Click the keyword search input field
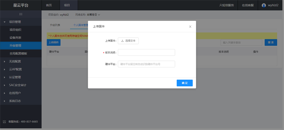This screenshot has height=130, width=284. tap(241, 42)
